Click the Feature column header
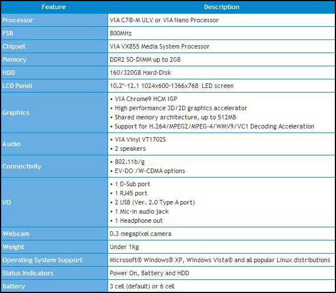Viewport: 336px width, 293px height. [54, 7]
